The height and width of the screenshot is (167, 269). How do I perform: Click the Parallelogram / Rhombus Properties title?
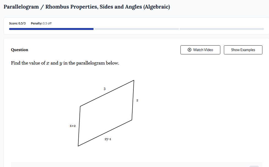(x=87, y=7)
